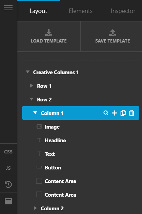Expand Column 2 in the tree
The width and height of the screenshot is (142, 214).
click(x=35, y=208)
